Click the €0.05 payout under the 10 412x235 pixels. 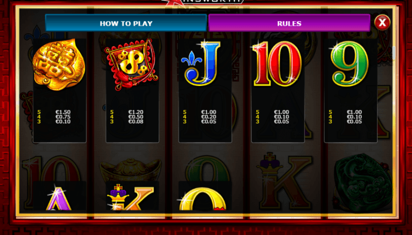click(282, 122)
